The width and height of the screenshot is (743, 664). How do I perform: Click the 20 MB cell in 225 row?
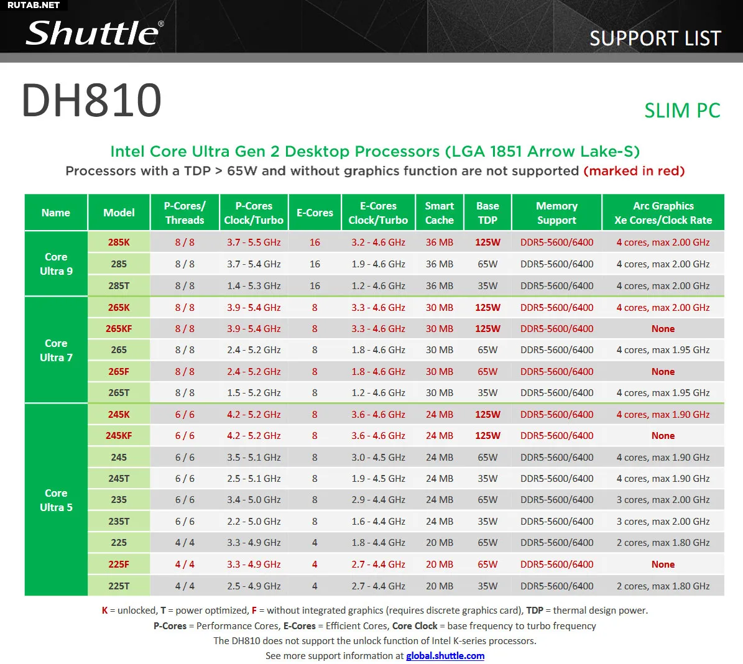439,543
